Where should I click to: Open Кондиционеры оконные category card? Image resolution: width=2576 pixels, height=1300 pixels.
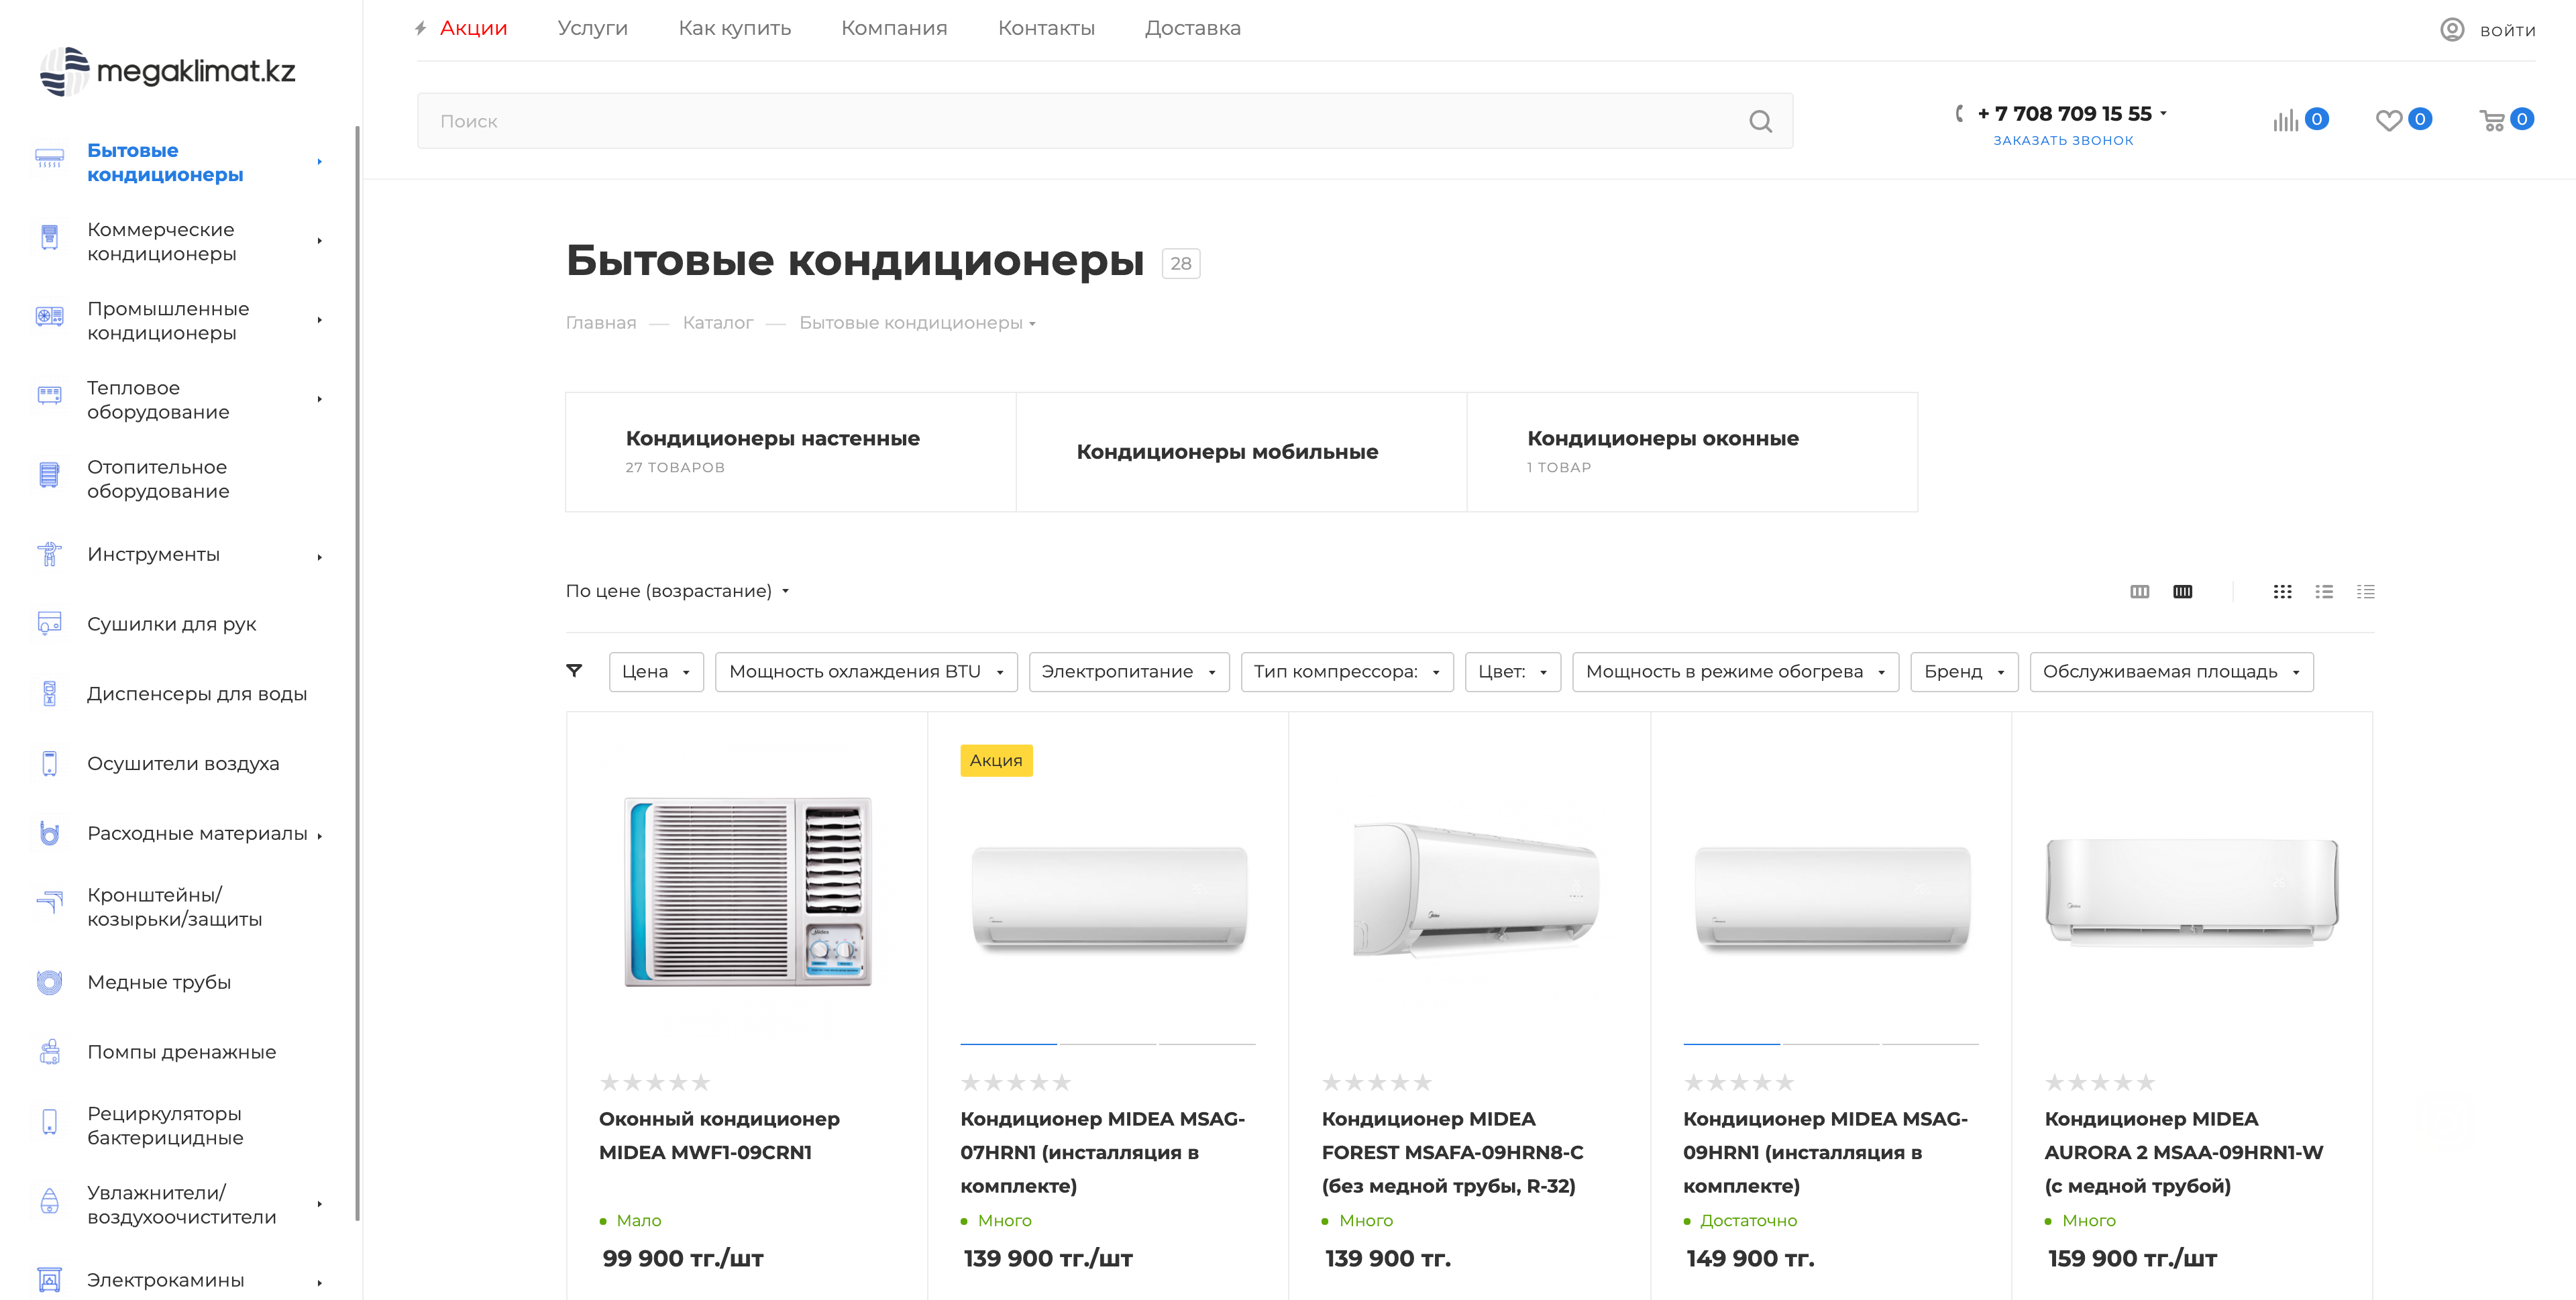(1692, 452)
